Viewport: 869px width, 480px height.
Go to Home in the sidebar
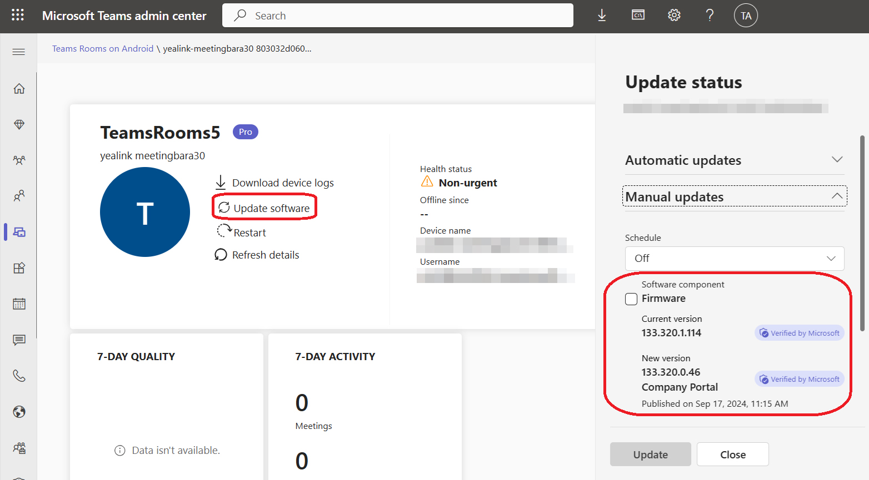click(x=19, y=89)
